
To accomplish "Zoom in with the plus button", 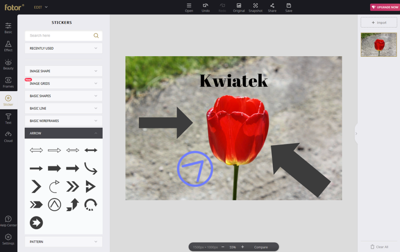I will [x=242, y=247].
